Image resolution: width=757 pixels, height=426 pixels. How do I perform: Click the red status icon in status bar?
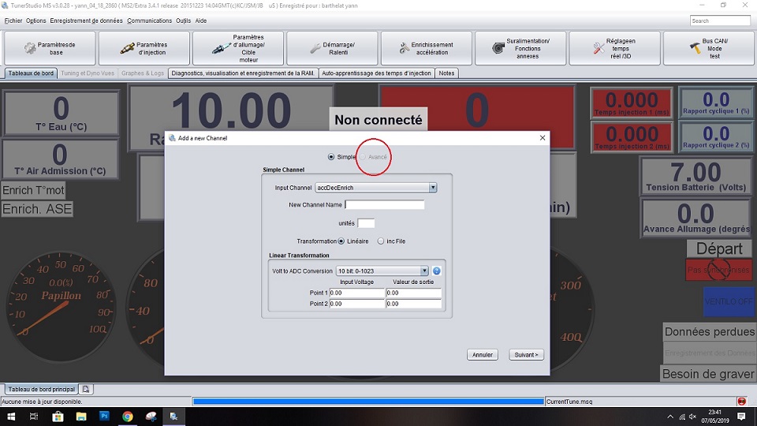pyautogui.click(x=741, y=402)
